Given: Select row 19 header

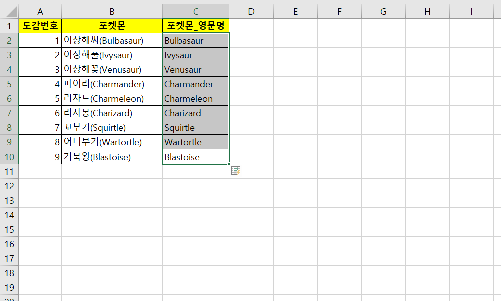Looking at the screenshot, I should click(9, 288).
